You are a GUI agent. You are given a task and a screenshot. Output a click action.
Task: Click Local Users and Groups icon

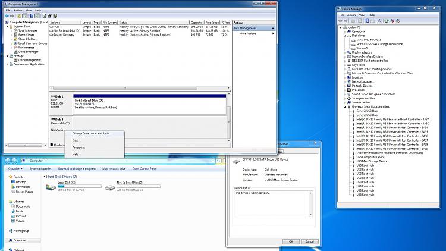[15, 43]
